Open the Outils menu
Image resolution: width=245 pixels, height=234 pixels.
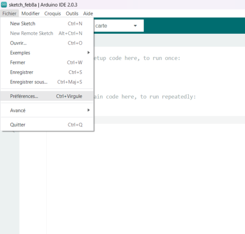tap(72, 13)
